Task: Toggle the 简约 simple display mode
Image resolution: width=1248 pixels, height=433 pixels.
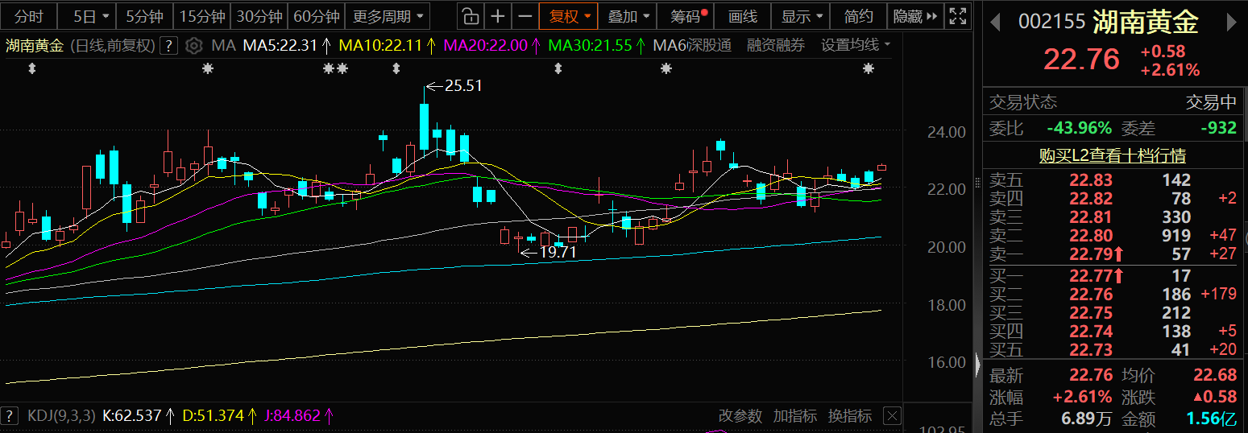Action: tap(858, 16)
